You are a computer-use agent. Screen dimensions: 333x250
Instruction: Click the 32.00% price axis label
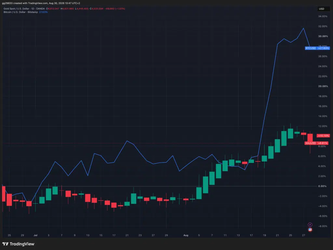[x=323, y=26]
